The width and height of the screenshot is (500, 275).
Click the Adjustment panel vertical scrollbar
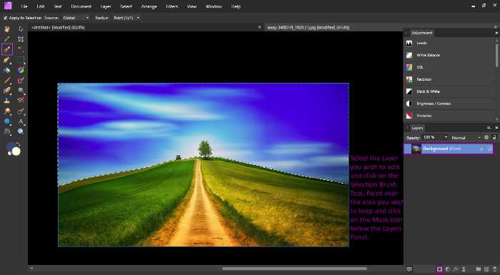[x=496, y=56]
